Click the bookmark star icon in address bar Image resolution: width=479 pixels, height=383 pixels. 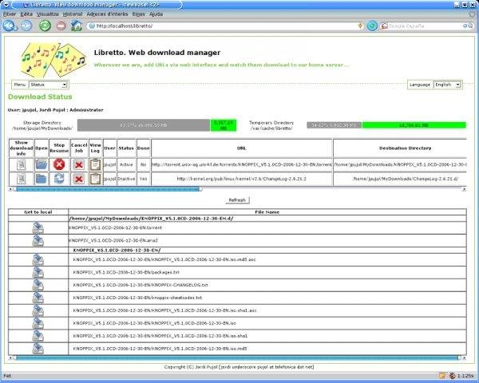click(361, 26)
